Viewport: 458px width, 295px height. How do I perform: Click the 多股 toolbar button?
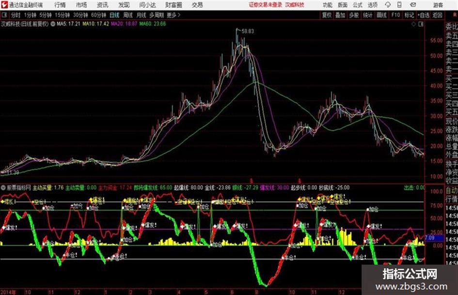354,15
